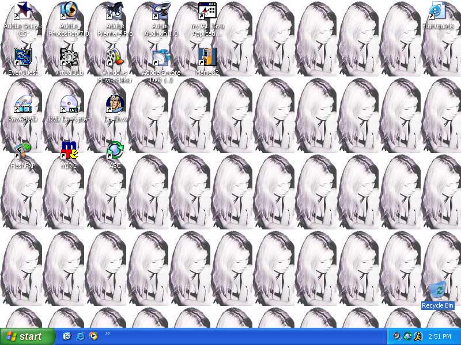Select the FlashFXP desktop shortcut
The height and width of the screenshot is (345, 461).
[x=23, y=150]
